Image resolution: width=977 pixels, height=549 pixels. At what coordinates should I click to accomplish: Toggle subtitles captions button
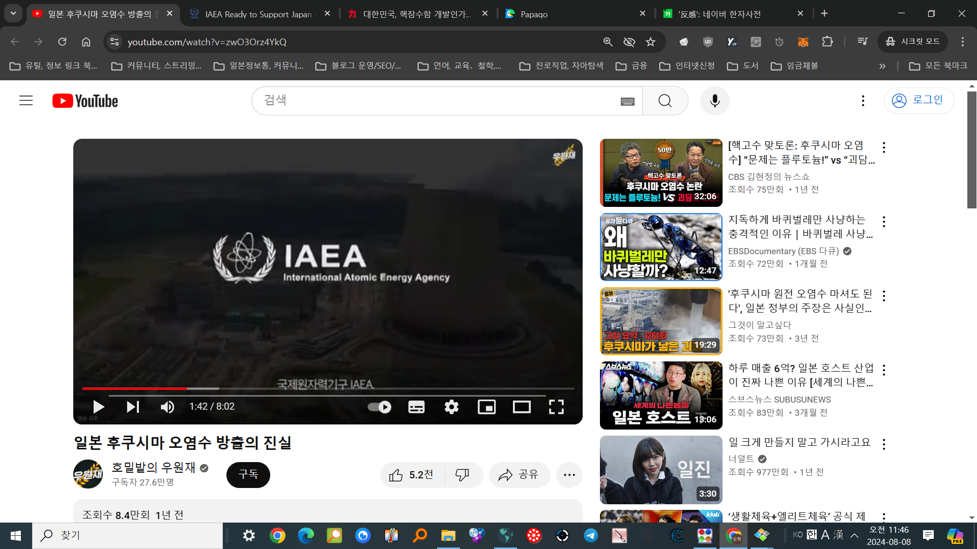[x=416, y=407]
